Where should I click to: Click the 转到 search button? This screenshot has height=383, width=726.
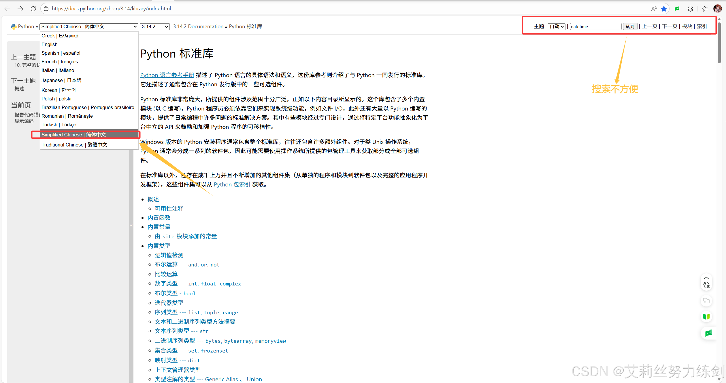[x=630, y=26]
